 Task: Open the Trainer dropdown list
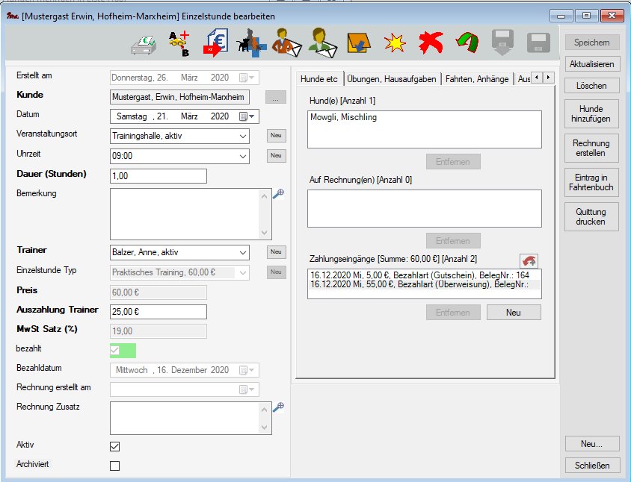(x=241, y=252)
